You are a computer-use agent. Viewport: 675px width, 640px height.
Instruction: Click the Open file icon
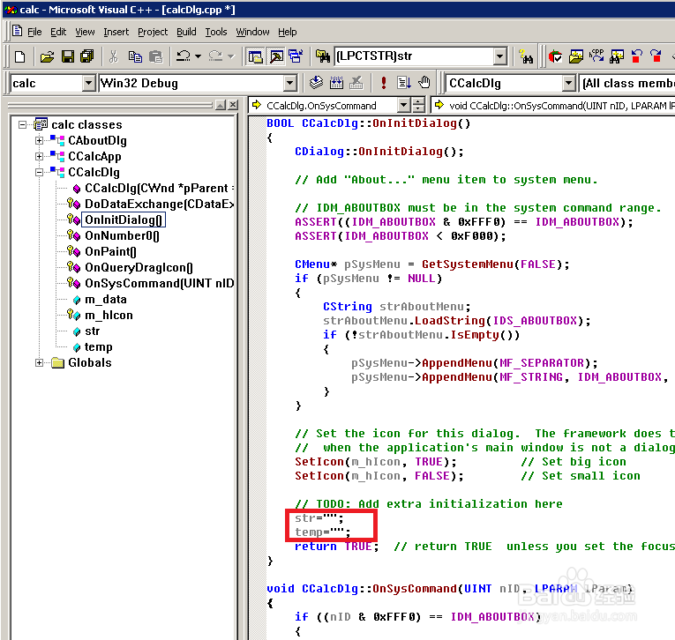[47, 56]
